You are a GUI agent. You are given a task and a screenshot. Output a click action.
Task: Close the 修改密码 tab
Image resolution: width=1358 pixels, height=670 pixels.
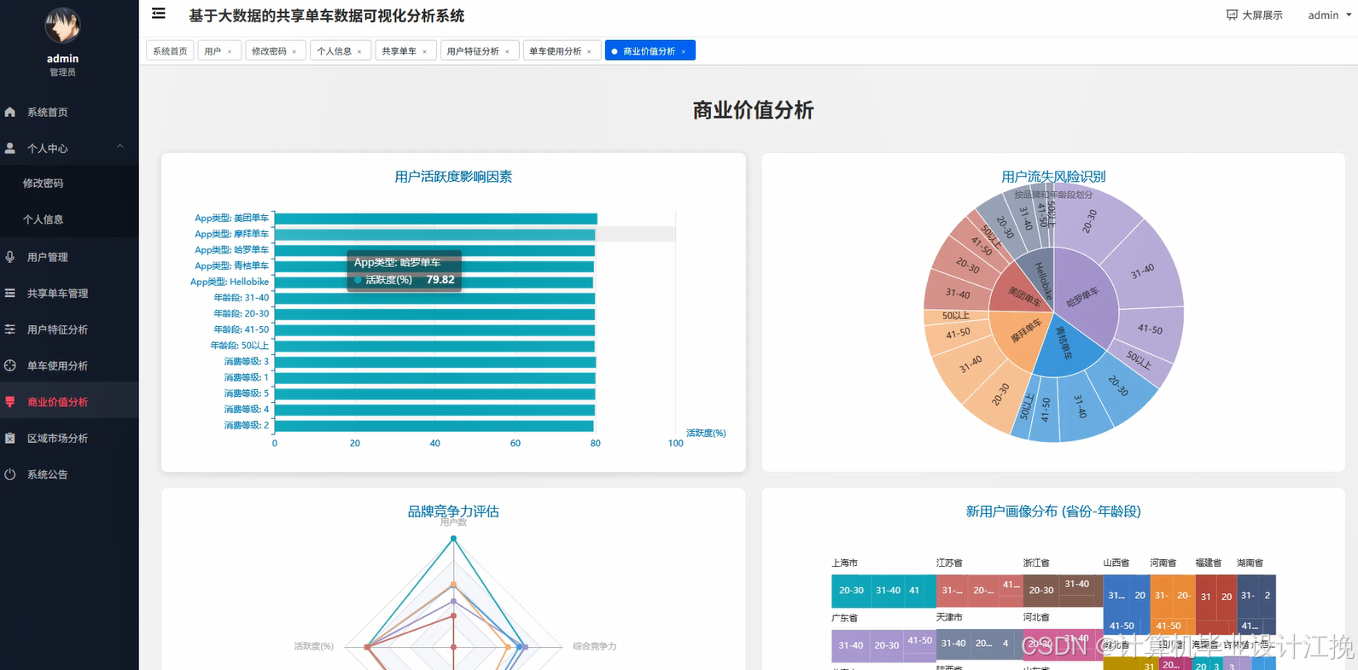pos(294,52)
